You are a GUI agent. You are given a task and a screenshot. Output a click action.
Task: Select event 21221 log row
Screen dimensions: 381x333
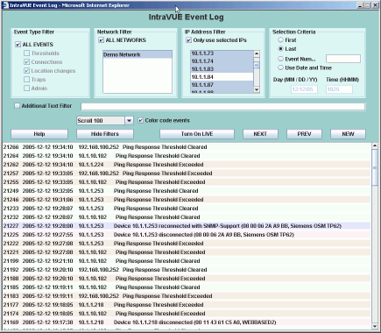(187, 252)
